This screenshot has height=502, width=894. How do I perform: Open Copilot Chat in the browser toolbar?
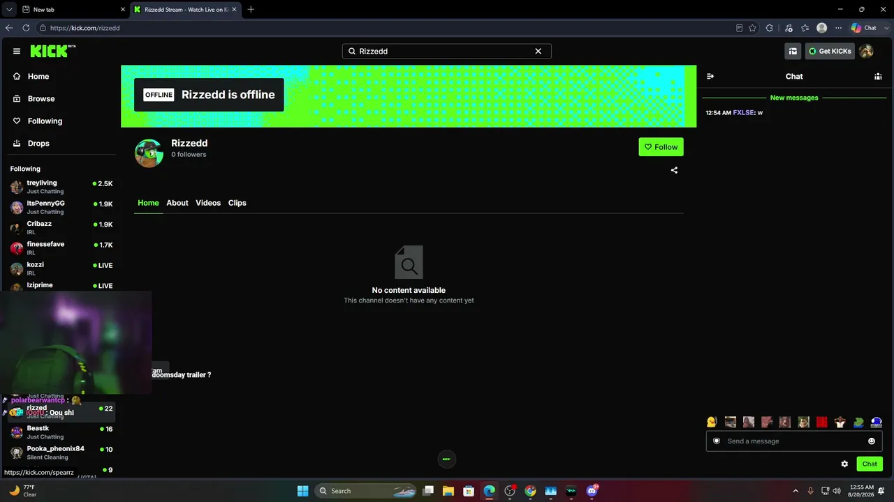(x=865, y=28)
